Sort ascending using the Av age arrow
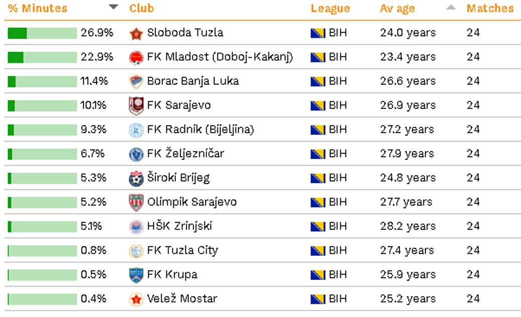 [451, 7]
